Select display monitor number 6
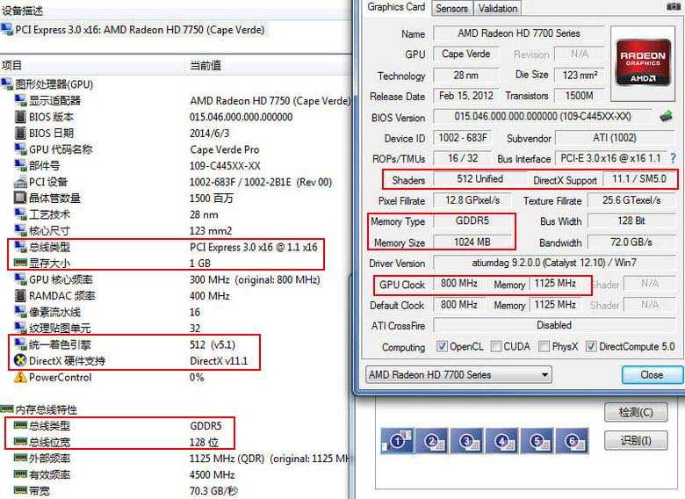Screen dimensions: 685x499 (x=573, y=441)
